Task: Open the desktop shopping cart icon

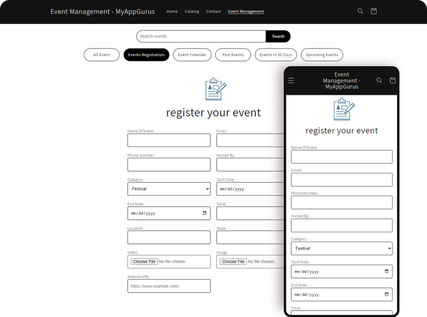Action: [374, 11]
